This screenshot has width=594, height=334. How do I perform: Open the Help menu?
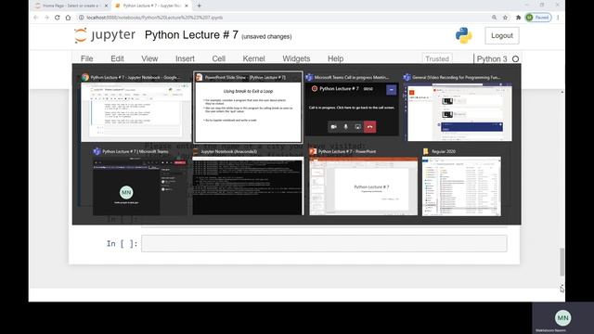(x=336, y=58)
